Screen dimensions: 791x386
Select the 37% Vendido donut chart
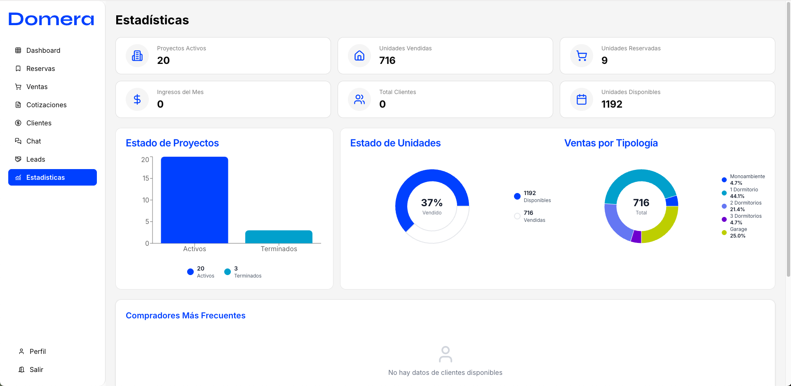[432, 206]
